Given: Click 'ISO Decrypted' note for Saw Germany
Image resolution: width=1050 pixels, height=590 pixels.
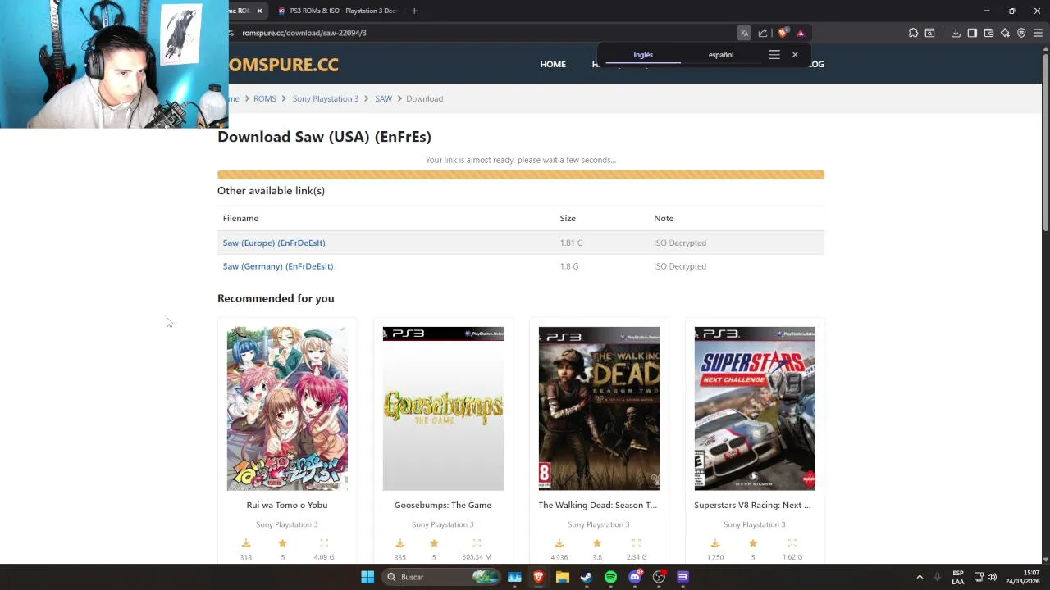Looking at the screenshot, I should (680, 266).
